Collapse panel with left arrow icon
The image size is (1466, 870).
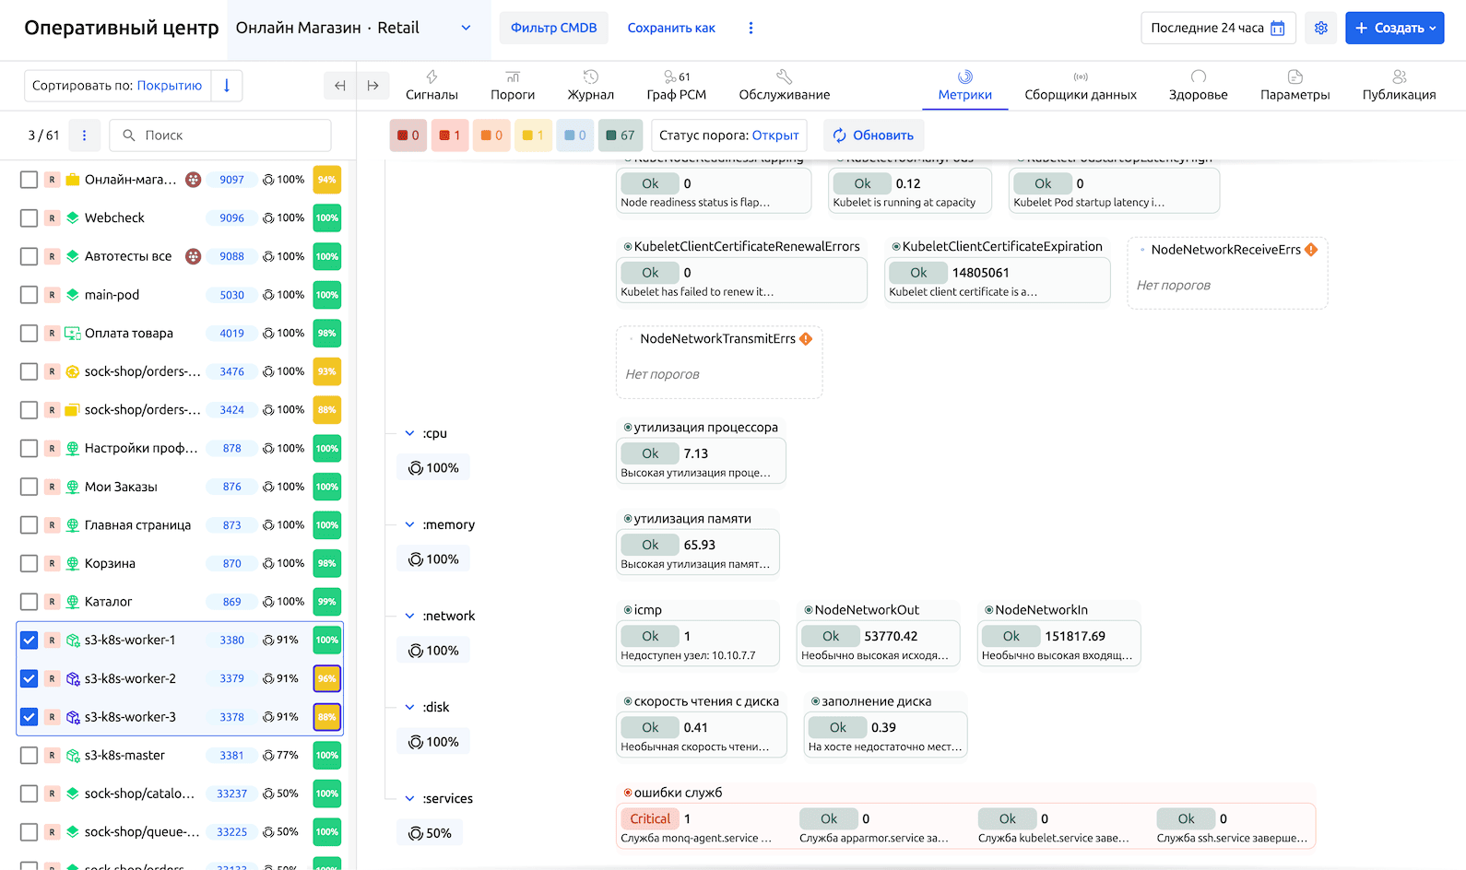340,86
